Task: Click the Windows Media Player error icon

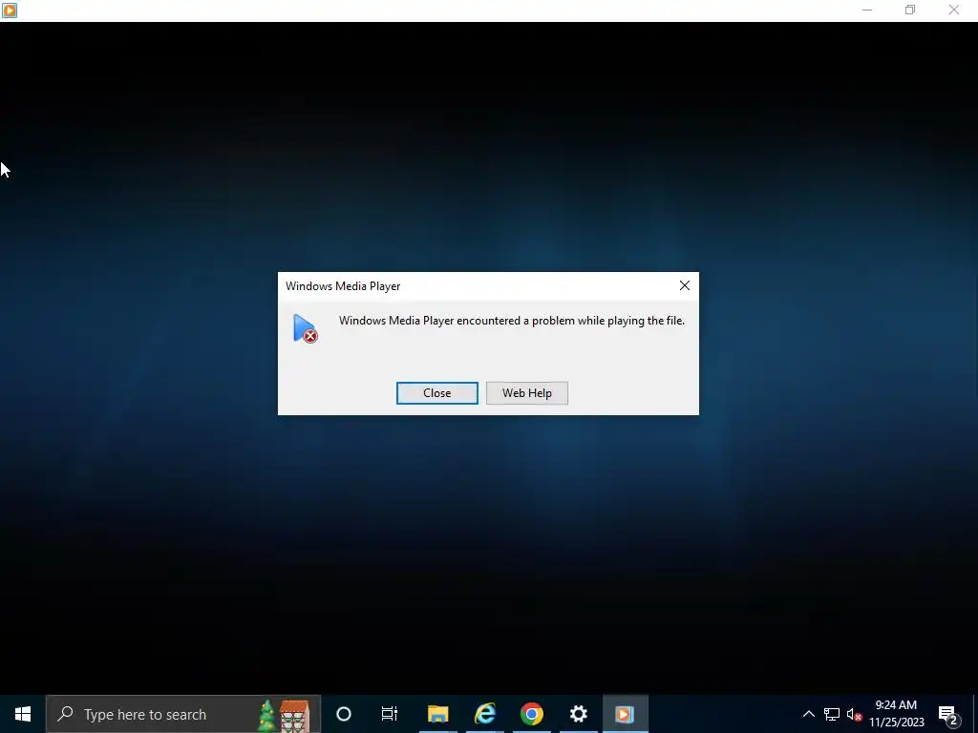Action: tap(305, 328)
